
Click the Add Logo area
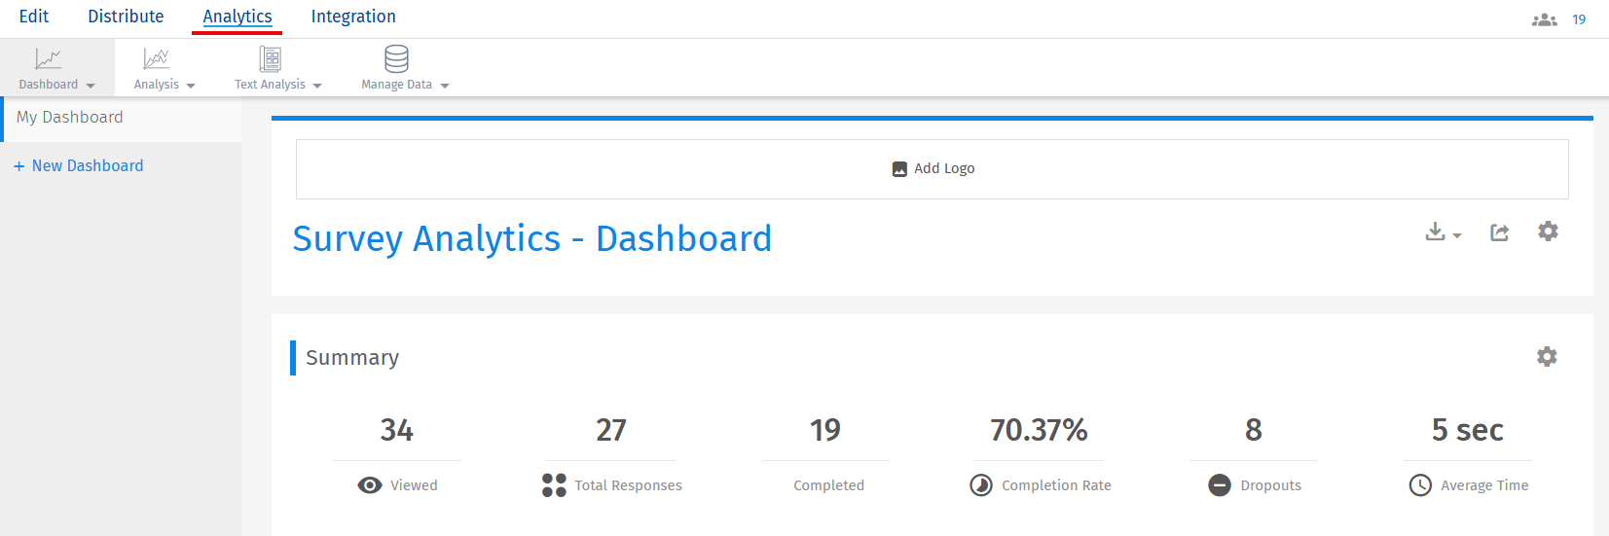[932, 169]
